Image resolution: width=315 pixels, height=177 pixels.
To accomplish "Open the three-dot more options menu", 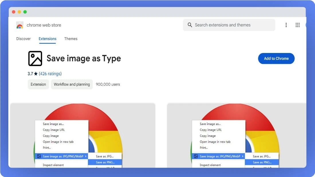I will pyautogui.click(x=286, y=25).
